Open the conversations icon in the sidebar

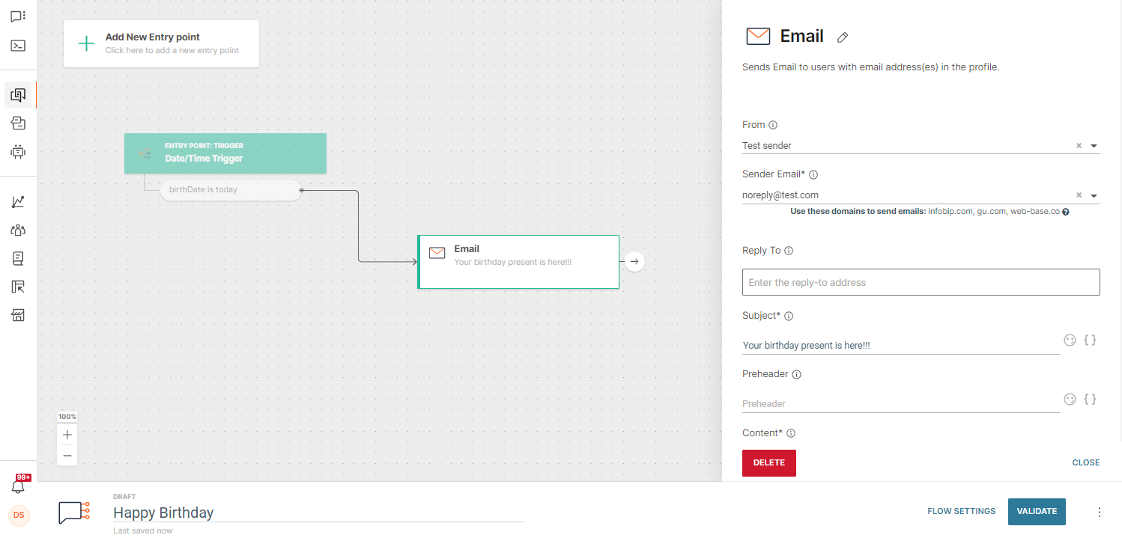[18, 16]
